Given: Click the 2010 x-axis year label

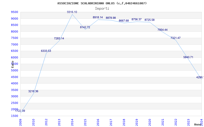Looking at the screenshot, I should (34, 122).
